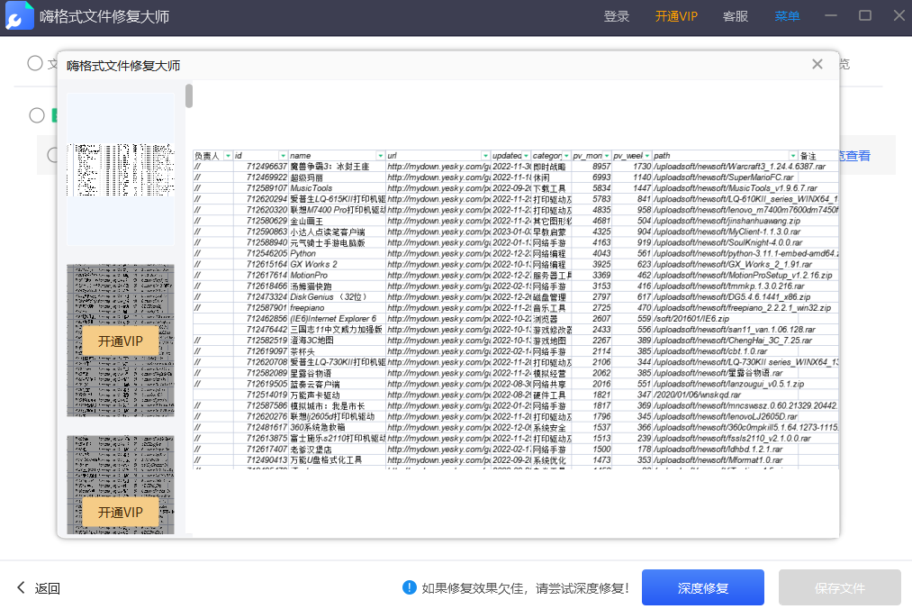Screen dimensions: 912x609
Task: Select the first page preview thumbnail
Action: point(121,169)
